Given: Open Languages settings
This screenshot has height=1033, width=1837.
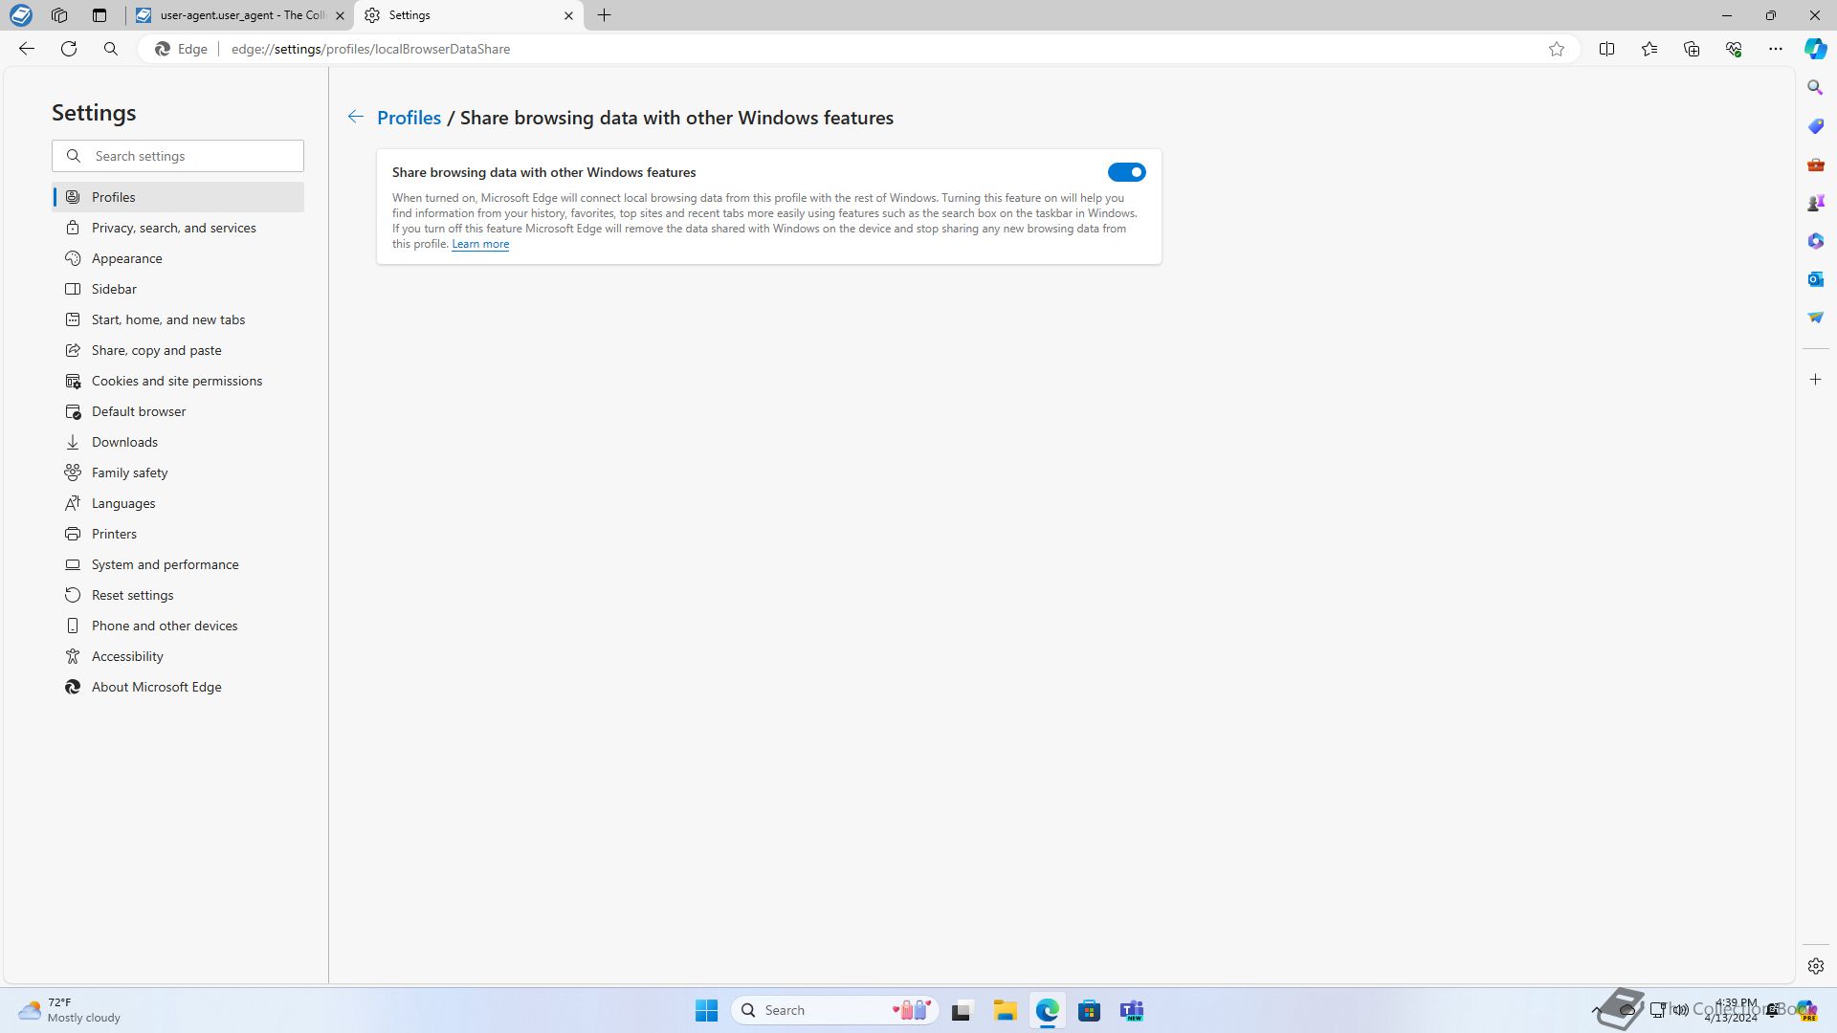Looking at the screenshot, I should (x=178, y=503).
